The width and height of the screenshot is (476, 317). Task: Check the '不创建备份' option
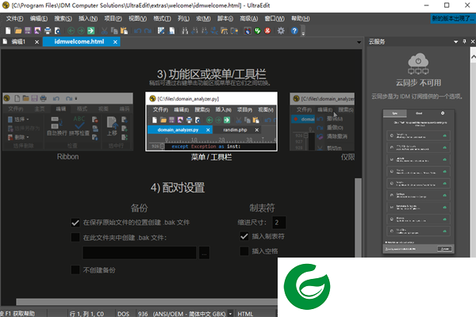[75, 269]
